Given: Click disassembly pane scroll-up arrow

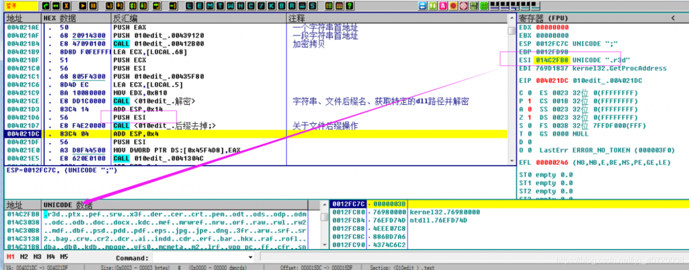Looking at the screenshot, I should click(x=512, y=18).
